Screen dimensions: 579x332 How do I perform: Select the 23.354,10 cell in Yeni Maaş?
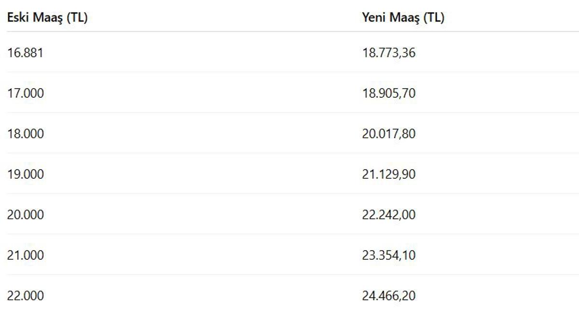click(x=388, y=255)
